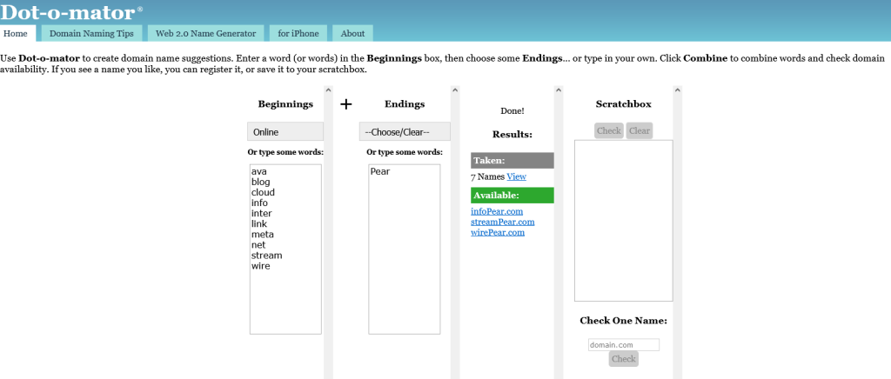
Task: View the 7 taken names
Action: 517,176
